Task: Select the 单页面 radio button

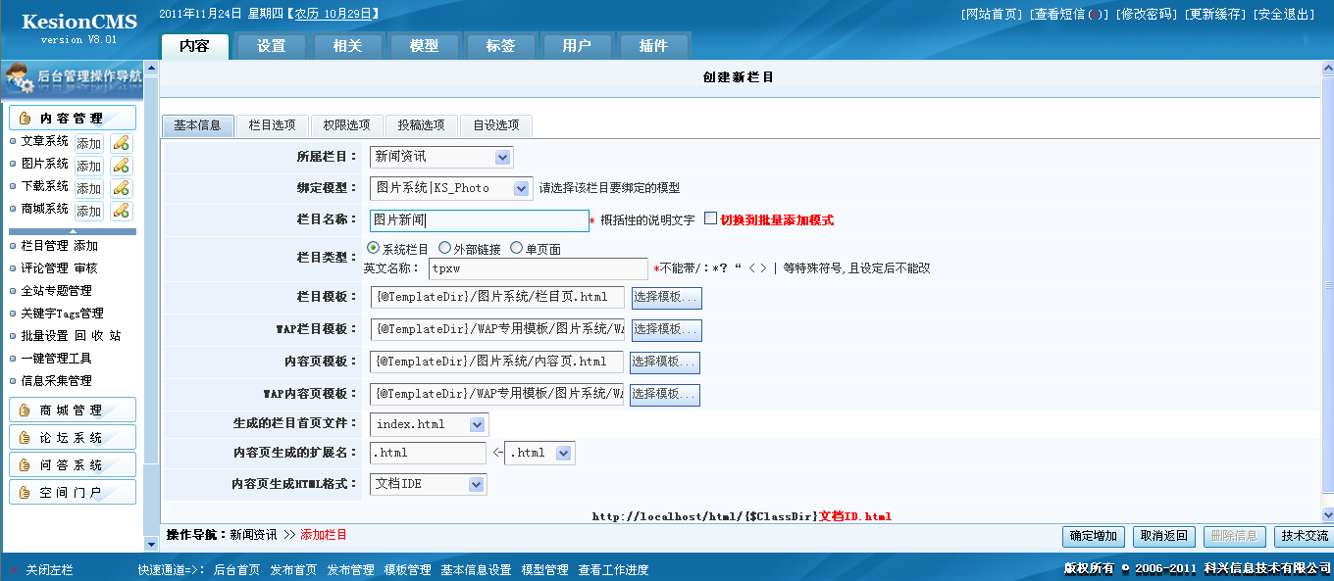Action: 517,249
